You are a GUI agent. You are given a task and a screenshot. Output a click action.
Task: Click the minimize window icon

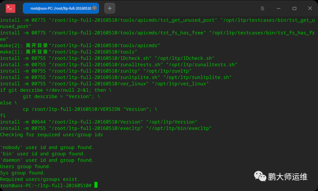(x=278, y=8)
